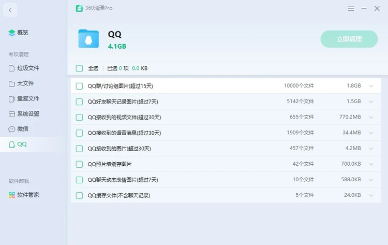This screenshot has height=245, width=388.
Task: Expand the QQ照片墙缓存图片 row chevron
Action: tap(371, 164)
